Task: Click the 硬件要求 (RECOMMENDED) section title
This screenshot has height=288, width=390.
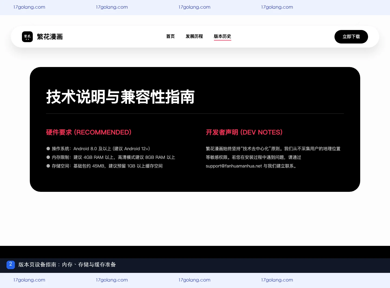Action: (x=89, y=132)
